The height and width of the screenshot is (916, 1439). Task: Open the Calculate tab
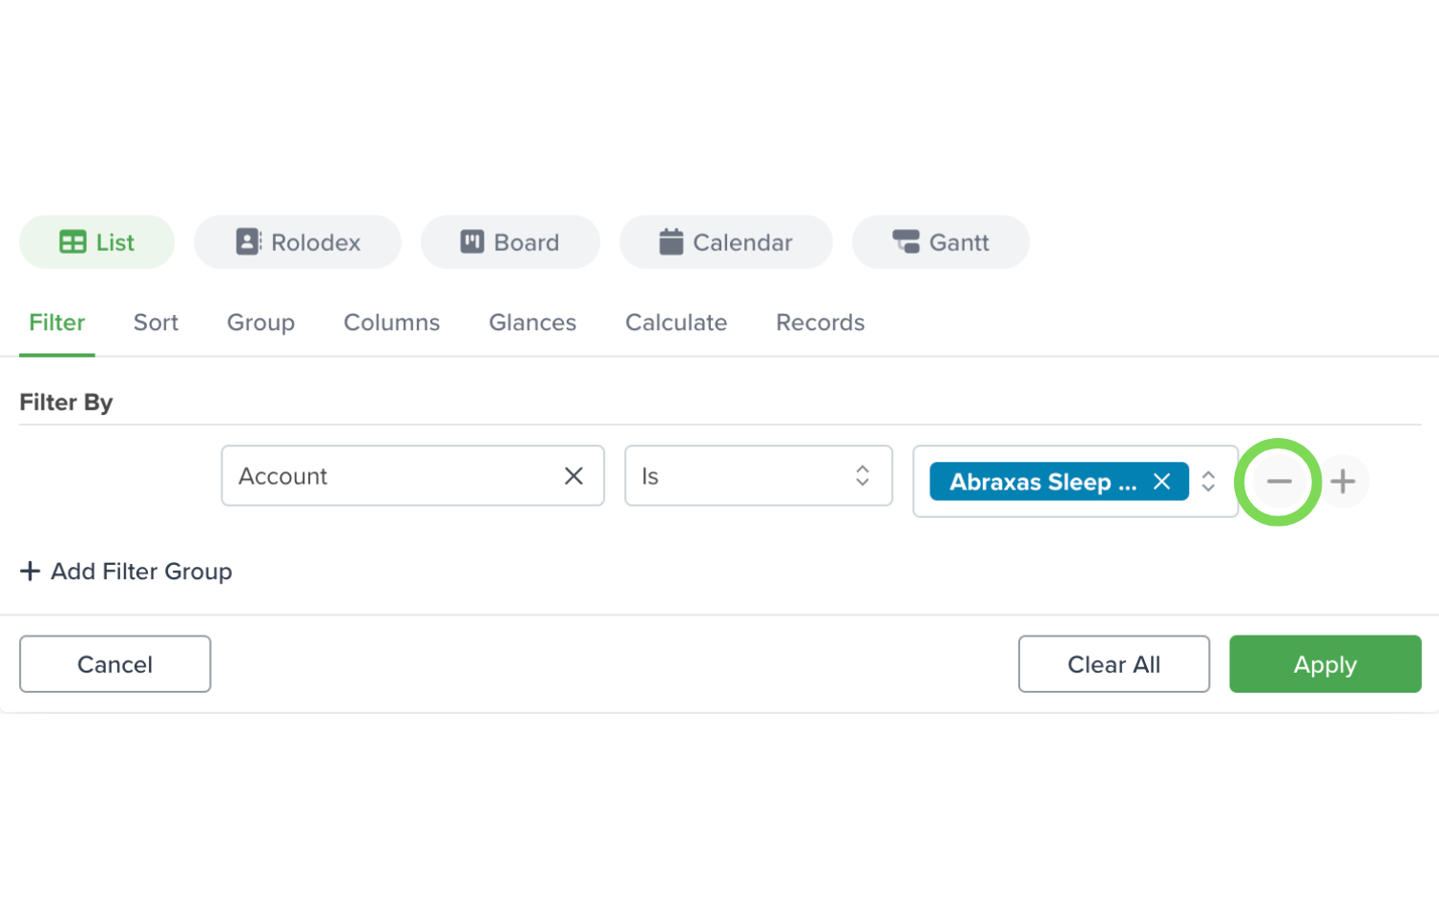677,323
